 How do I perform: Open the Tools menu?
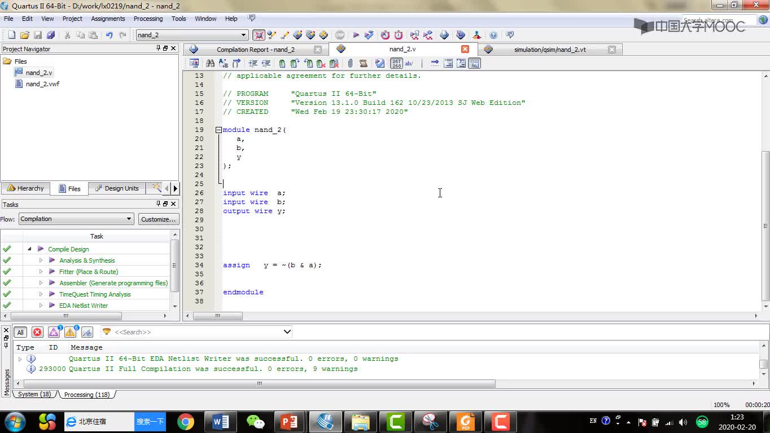point(179,19)
